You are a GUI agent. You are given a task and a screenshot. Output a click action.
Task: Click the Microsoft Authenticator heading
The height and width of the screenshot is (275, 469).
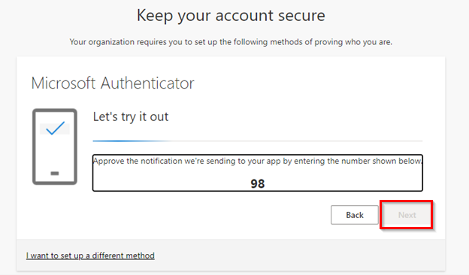coord(113,83)
